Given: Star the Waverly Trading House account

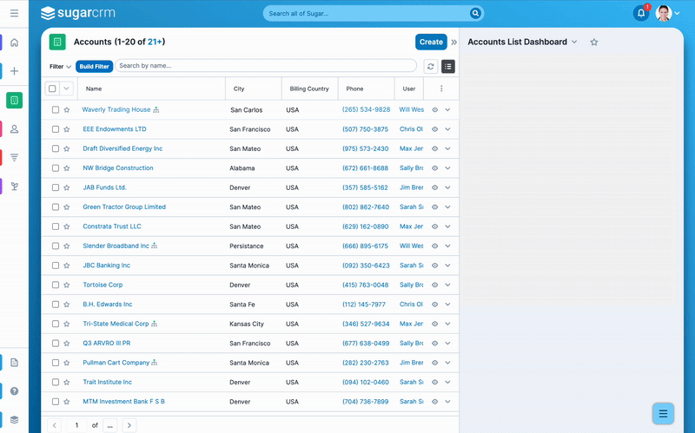Looking at the screenshot, I should [x=67, y=110].
